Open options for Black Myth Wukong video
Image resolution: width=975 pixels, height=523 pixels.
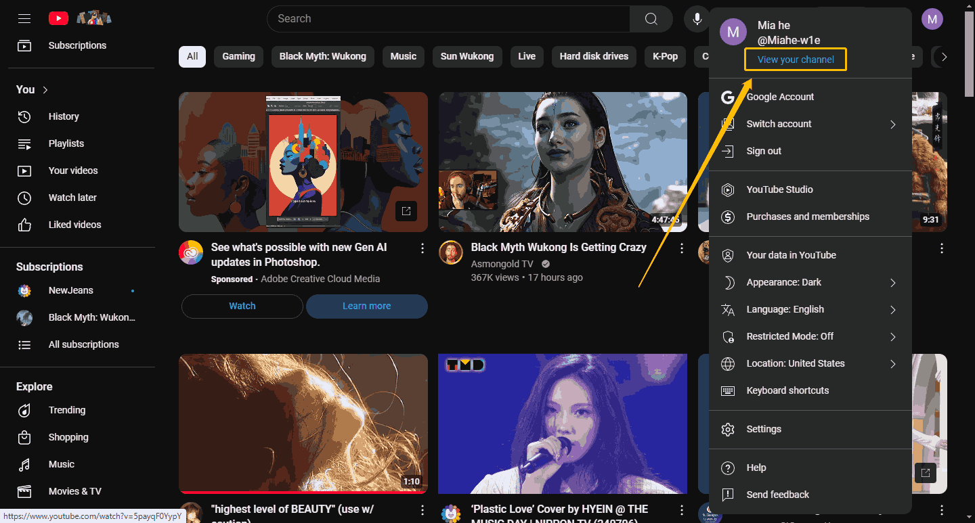pyautogui.click(x=682, y=248)
